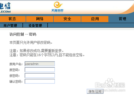
Task: Click the China Telecom logo
Action: click(5, 7)
